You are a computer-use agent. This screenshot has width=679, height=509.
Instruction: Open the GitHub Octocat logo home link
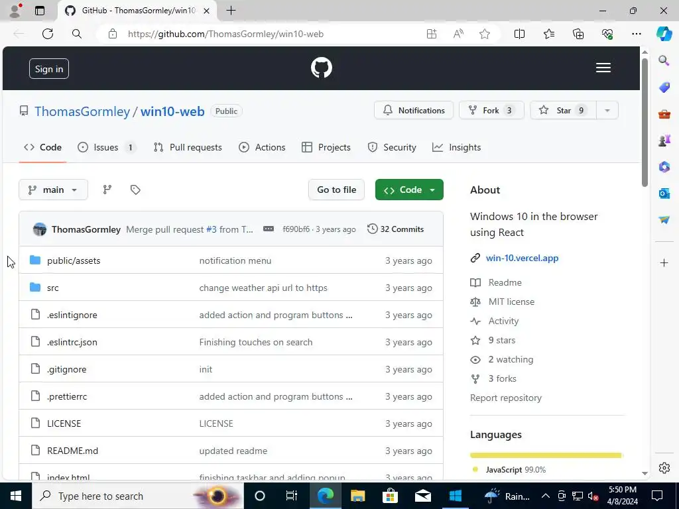(x=322, y=68)
